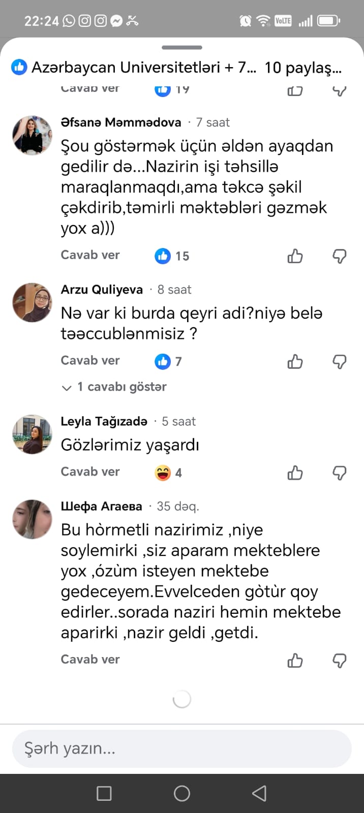The width and height of the screenshot is (364, 813).
Task: Dislike Əfsanə Məmmədova's comment
Action: 339,256
